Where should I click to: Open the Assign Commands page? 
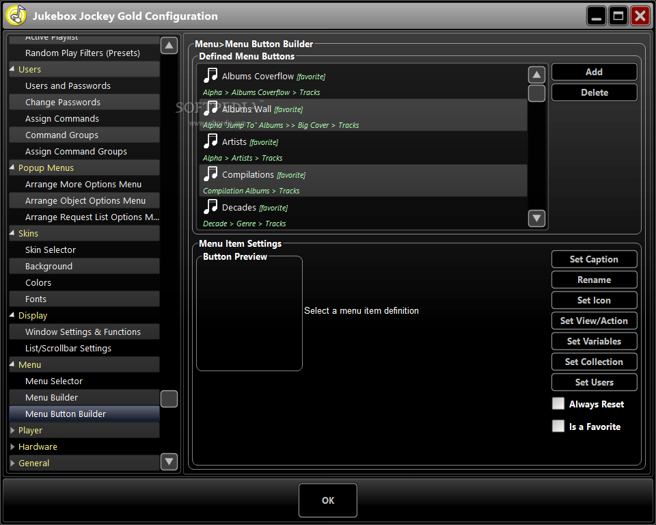coord(84,118)
